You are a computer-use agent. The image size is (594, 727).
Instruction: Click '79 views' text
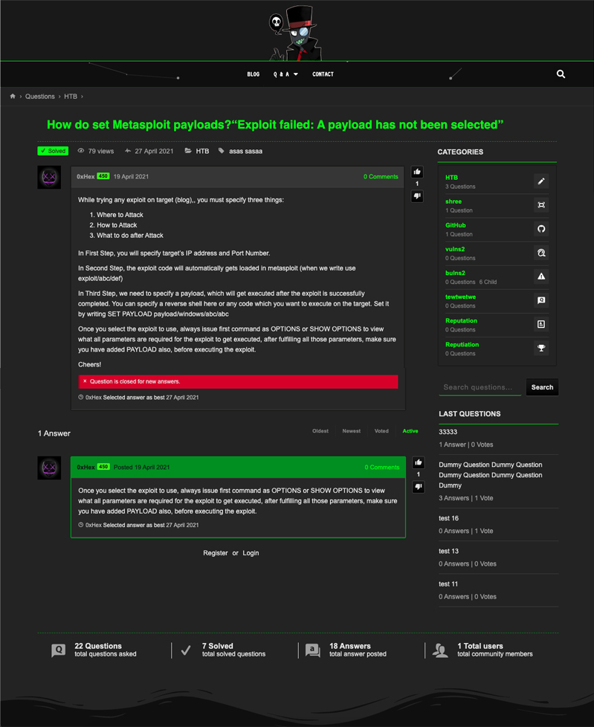coord(101,151)
